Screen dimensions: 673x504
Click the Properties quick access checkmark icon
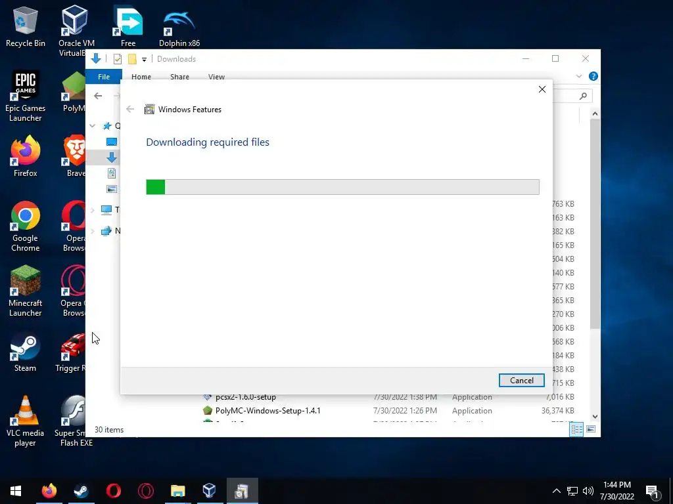coord(118,59)
